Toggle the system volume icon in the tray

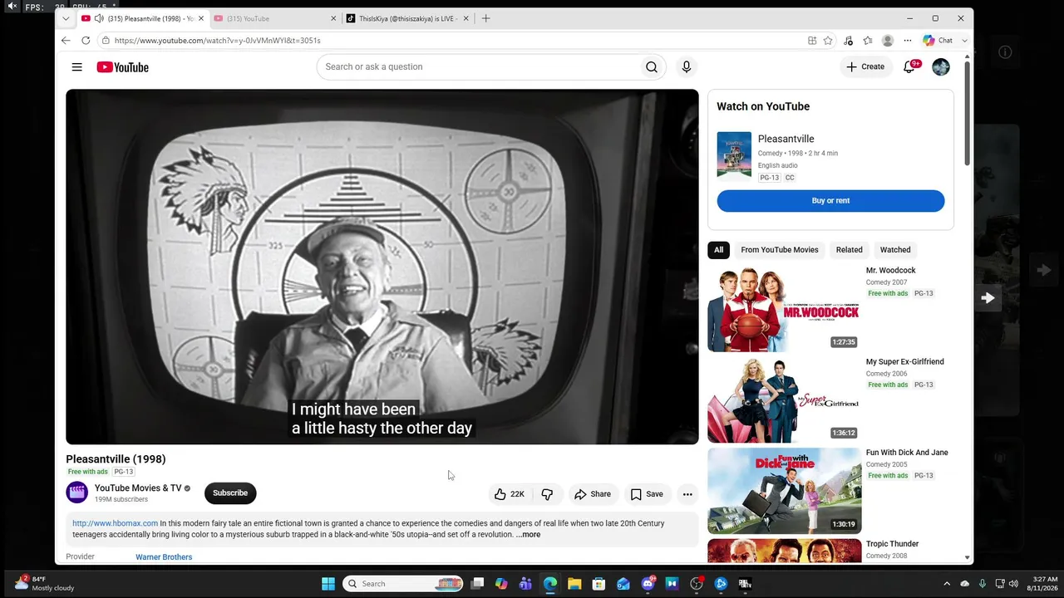pos(1014,584)
